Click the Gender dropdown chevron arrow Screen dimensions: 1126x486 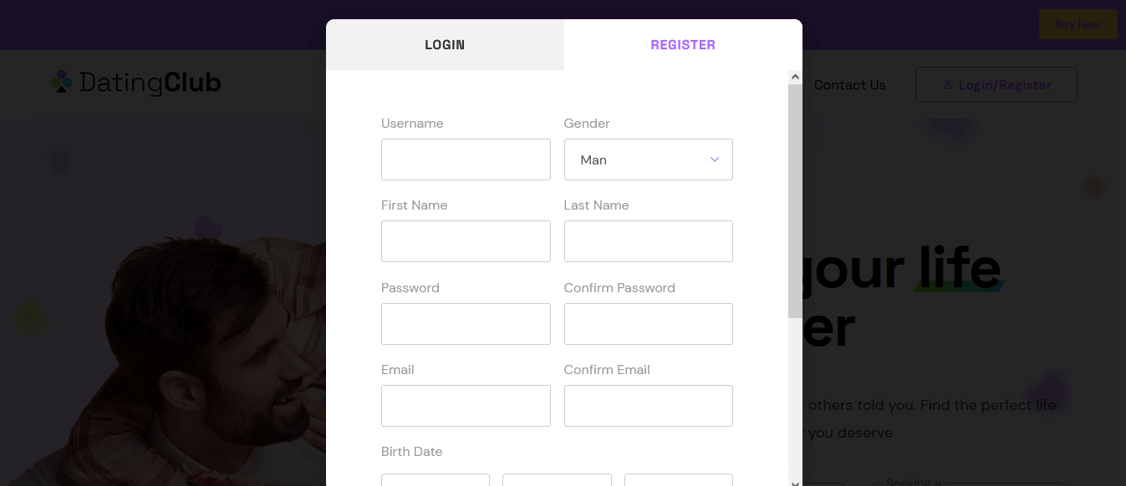(715, 159)
